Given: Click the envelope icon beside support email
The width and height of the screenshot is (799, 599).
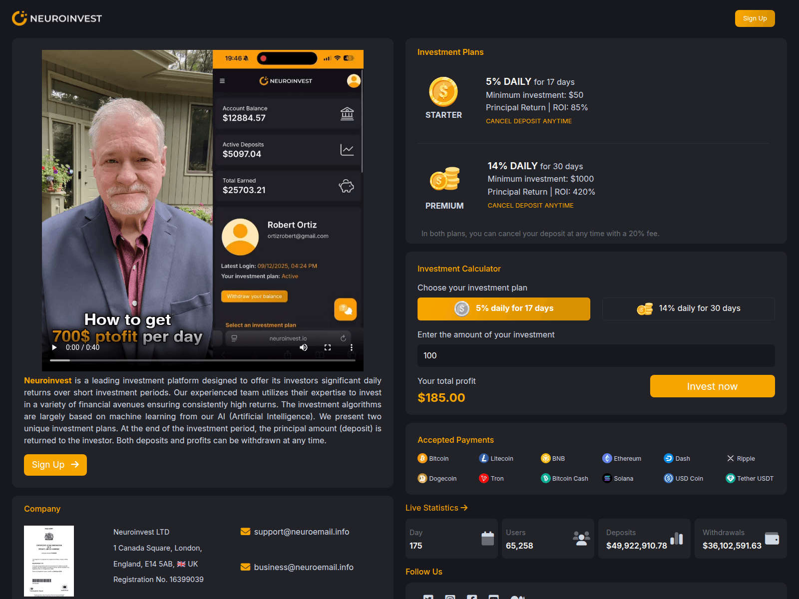Looking at the screenshot, I should point(245,532).
